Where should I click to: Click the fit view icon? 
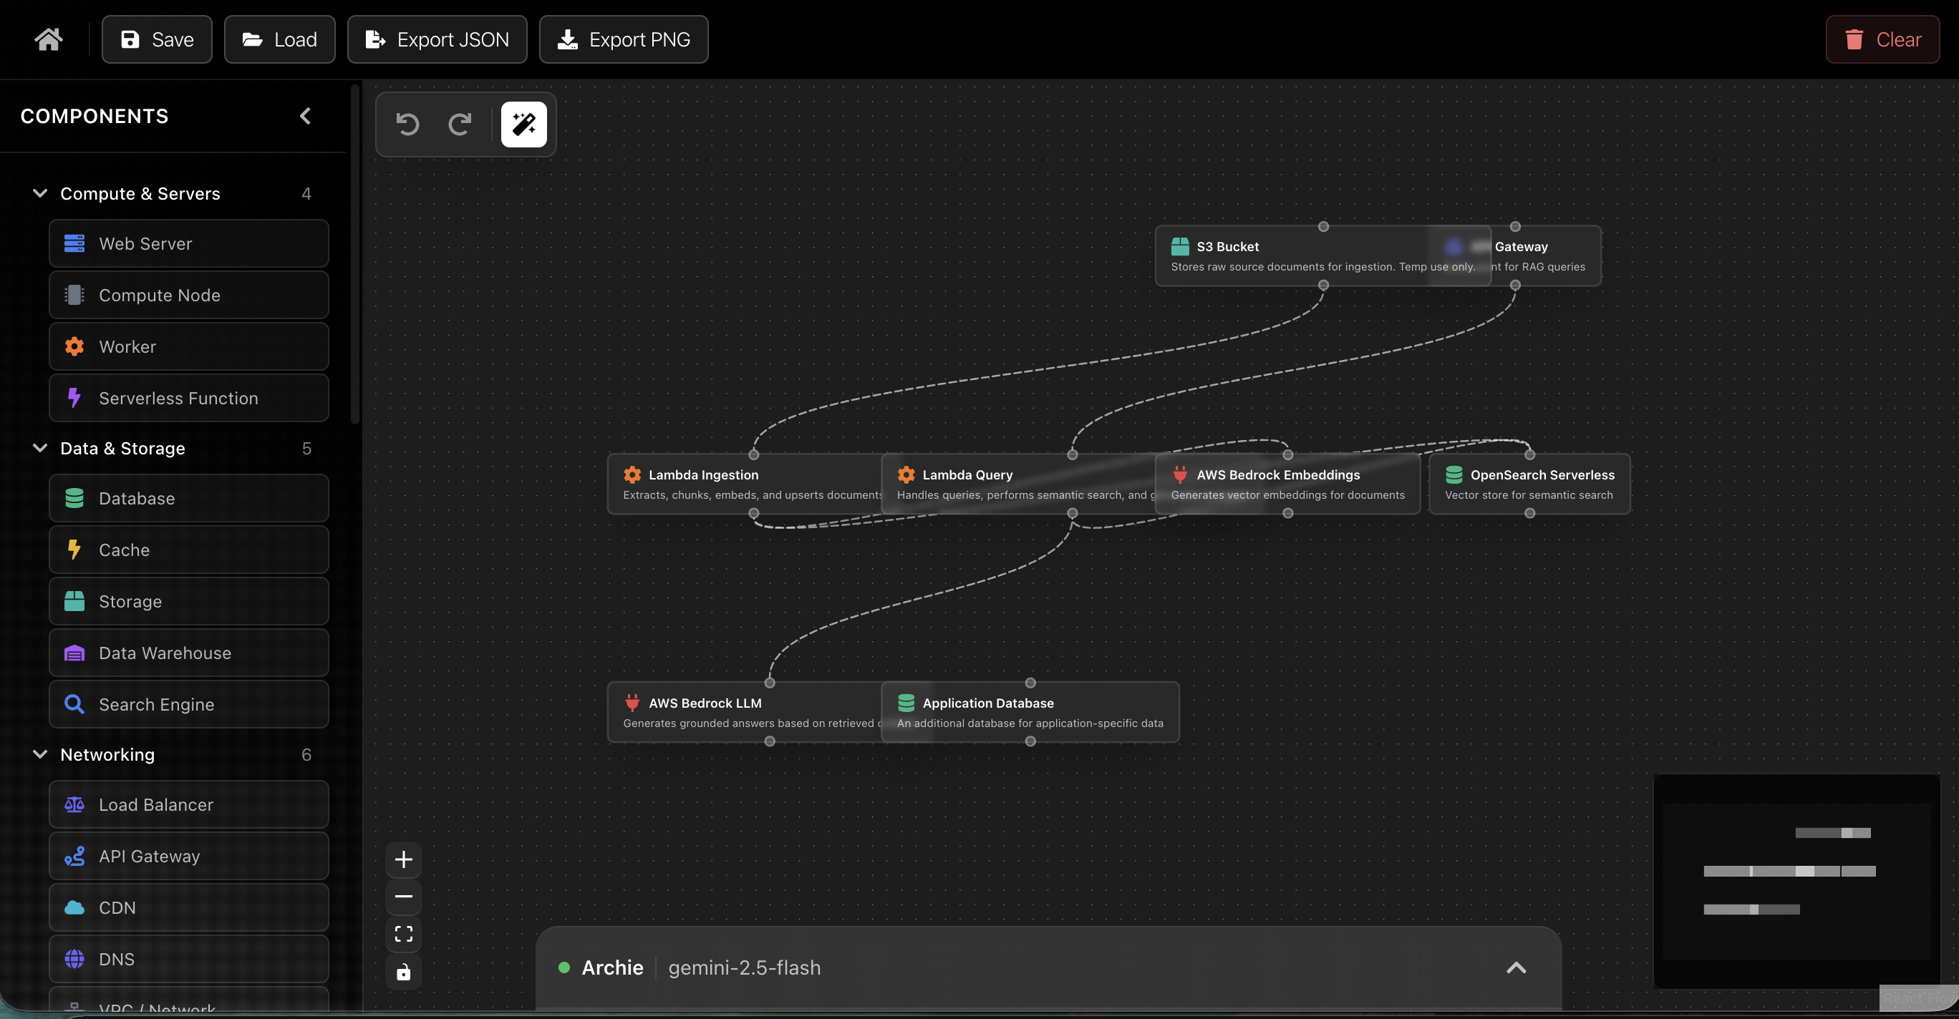tap(404, 934)
